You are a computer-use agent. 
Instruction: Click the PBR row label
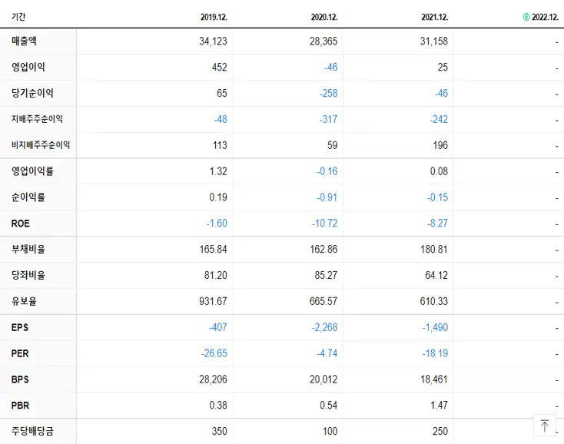(20, 405)
